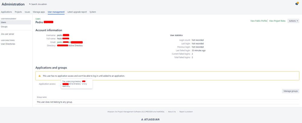Select the User management tab
This screenshot has height=123, width=302.
56,12
